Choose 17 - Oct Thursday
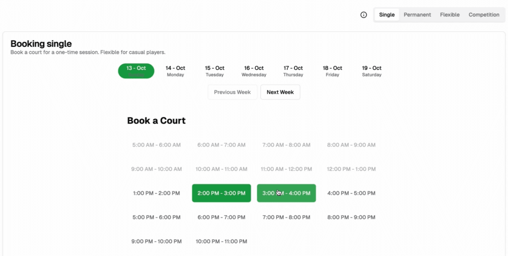The width and height of the screenshot is (508, 256). pos(293,71)
